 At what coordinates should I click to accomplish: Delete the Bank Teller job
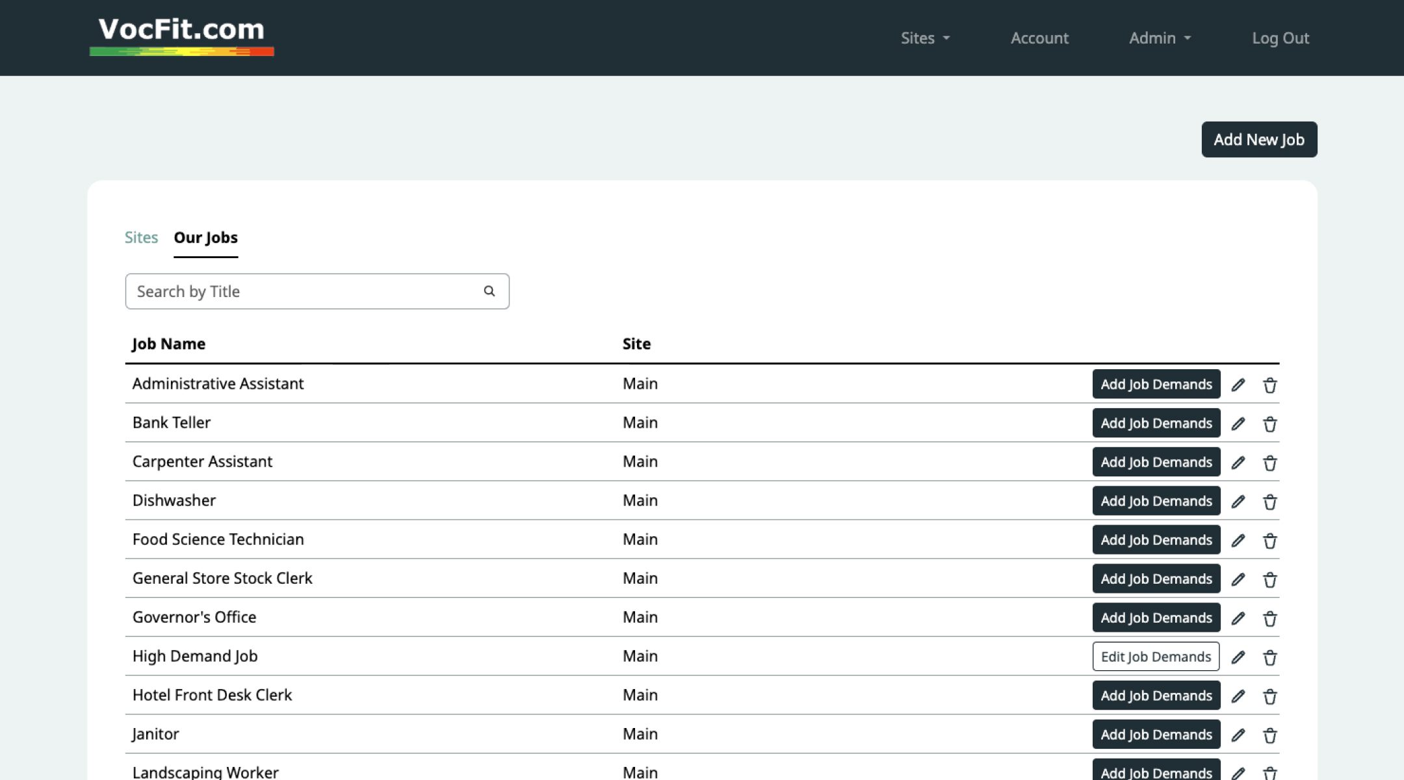(x=1269, y=424)
